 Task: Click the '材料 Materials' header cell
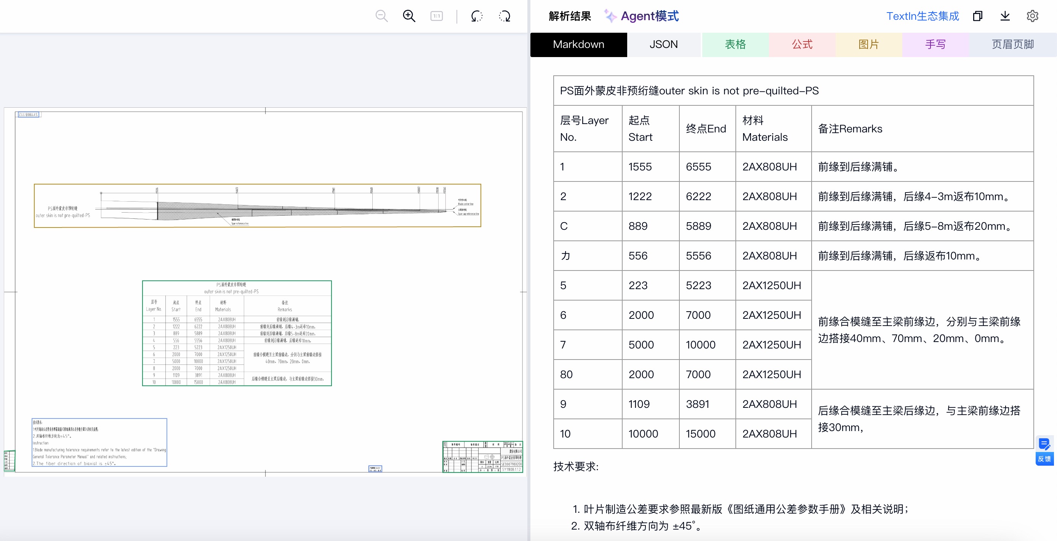point(774,129)
